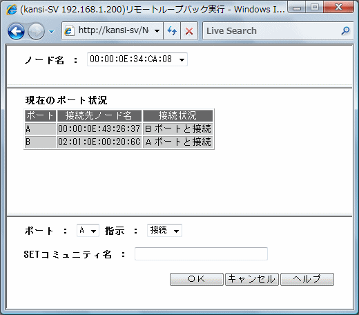
Task: Click the ヘルプ button
Action: pyautogui.click(x=307, y=279)
